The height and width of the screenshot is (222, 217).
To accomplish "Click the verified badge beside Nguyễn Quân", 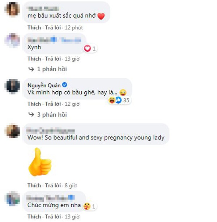I will (65, 85).
